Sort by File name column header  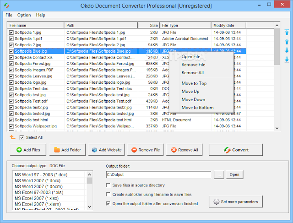(36, 26)
